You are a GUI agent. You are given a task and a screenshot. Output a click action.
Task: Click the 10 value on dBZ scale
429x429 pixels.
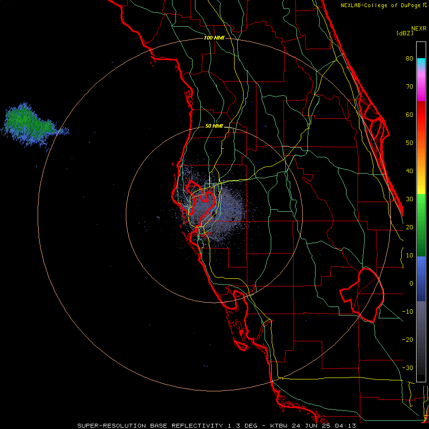[x=409, y=255]
